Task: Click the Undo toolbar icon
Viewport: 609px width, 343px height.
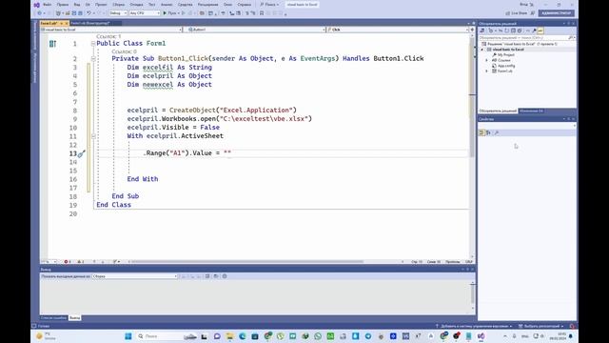Action: click(x=88, y=13)
